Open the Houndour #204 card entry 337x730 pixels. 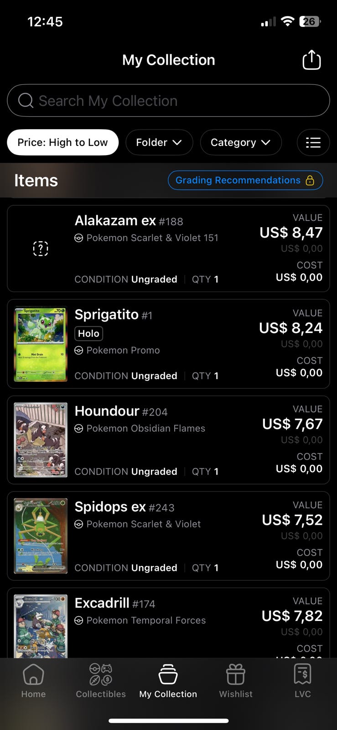pyautogui.click(x=168, y=440)
